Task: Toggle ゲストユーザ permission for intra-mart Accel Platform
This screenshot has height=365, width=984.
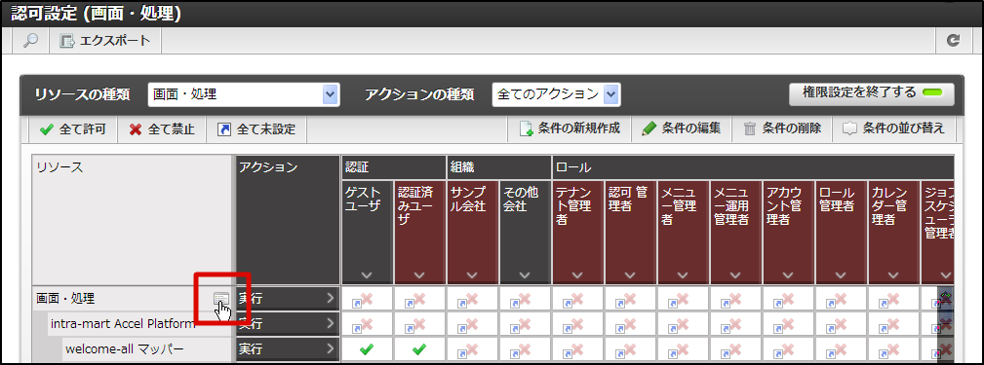Action: (367, 324)
